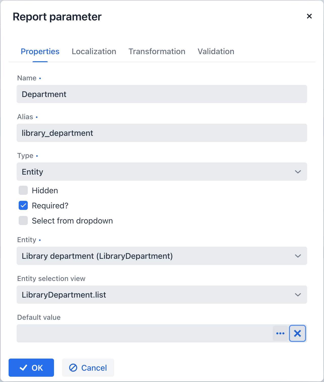This screenshot has width=324, height=382.
Task: Click the Cancel button
Action: 88,368
